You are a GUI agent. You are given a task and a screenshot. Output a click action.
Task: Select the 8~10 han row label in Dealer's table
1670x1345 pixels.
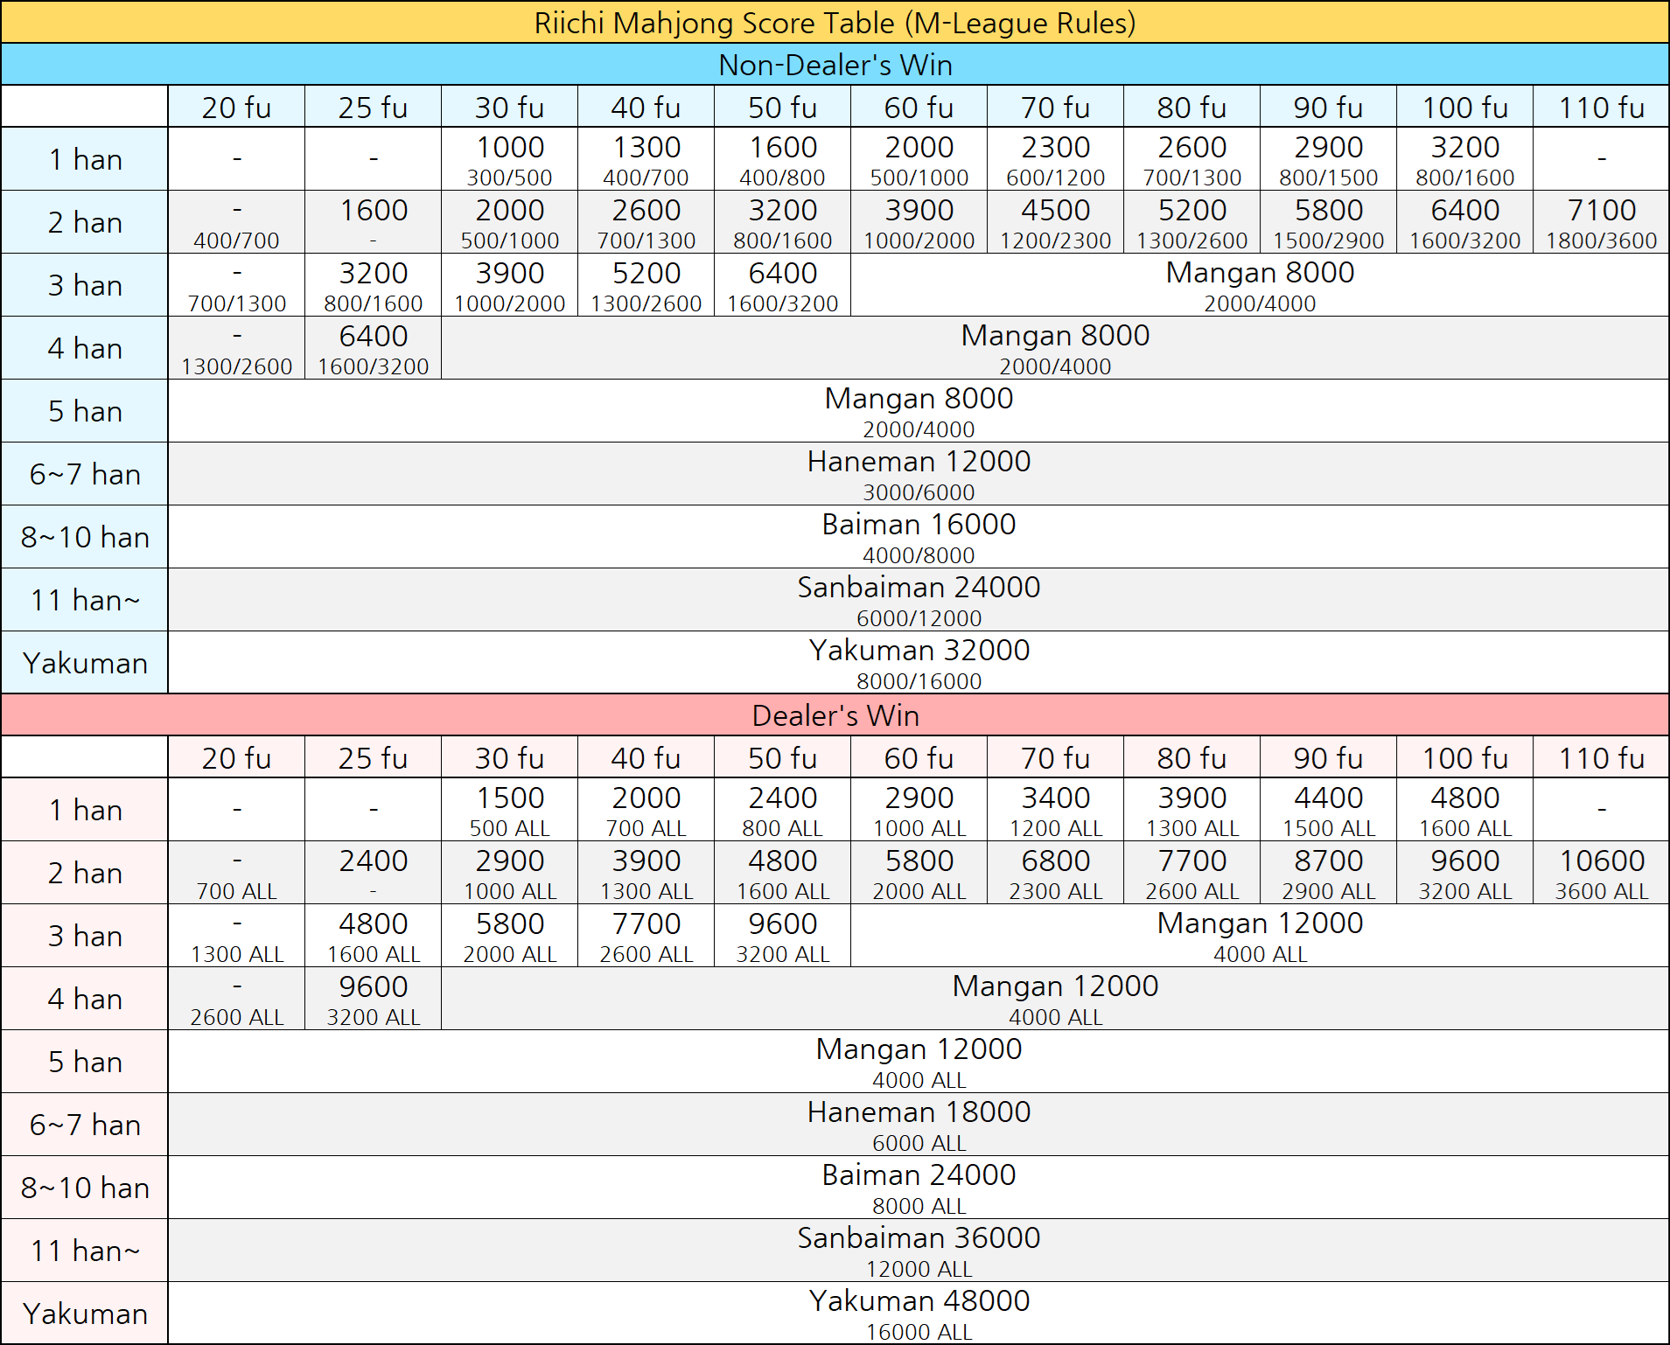pos(85,1188)
